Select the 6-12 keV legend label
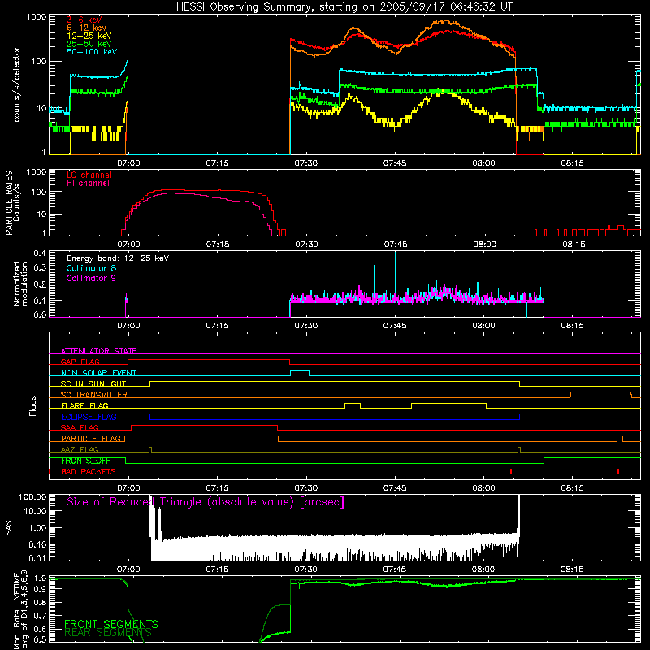Screen dimensions: 650x650 pos(86,28)
